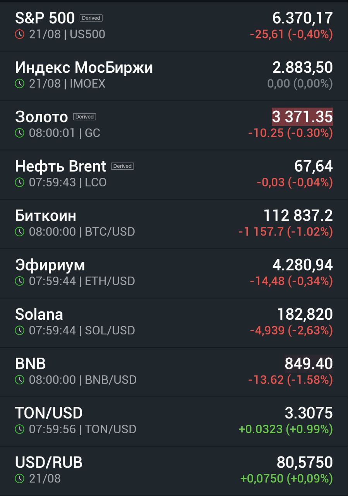Select the USD/RUB rate 80,5750
The image size is (348, 496).
pos(305,462)
